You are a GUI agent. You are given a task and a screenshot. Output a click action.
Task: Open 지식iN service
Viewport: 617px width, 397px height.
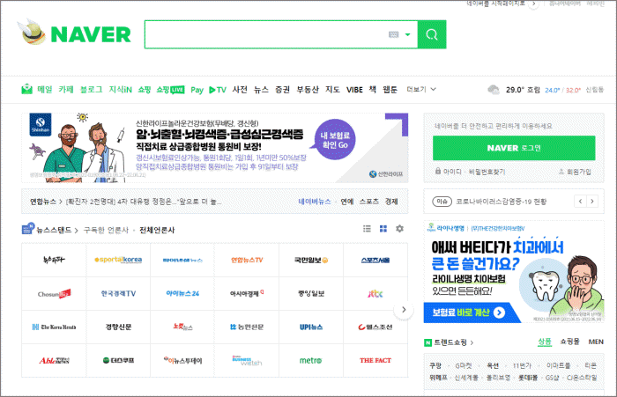click(x=120, y=89)
